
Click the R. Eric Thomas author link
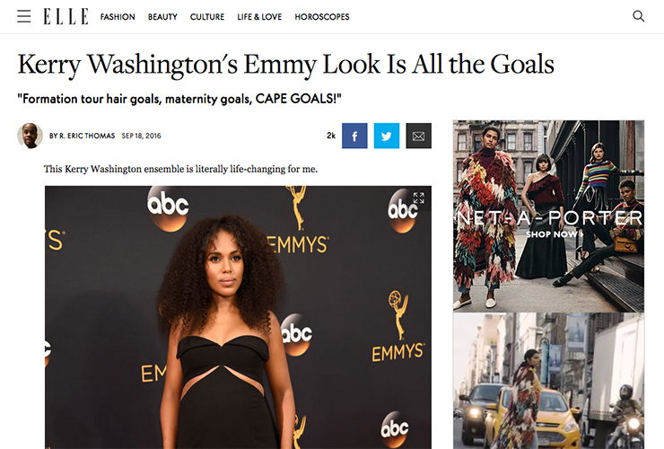(x=87, y=136)
